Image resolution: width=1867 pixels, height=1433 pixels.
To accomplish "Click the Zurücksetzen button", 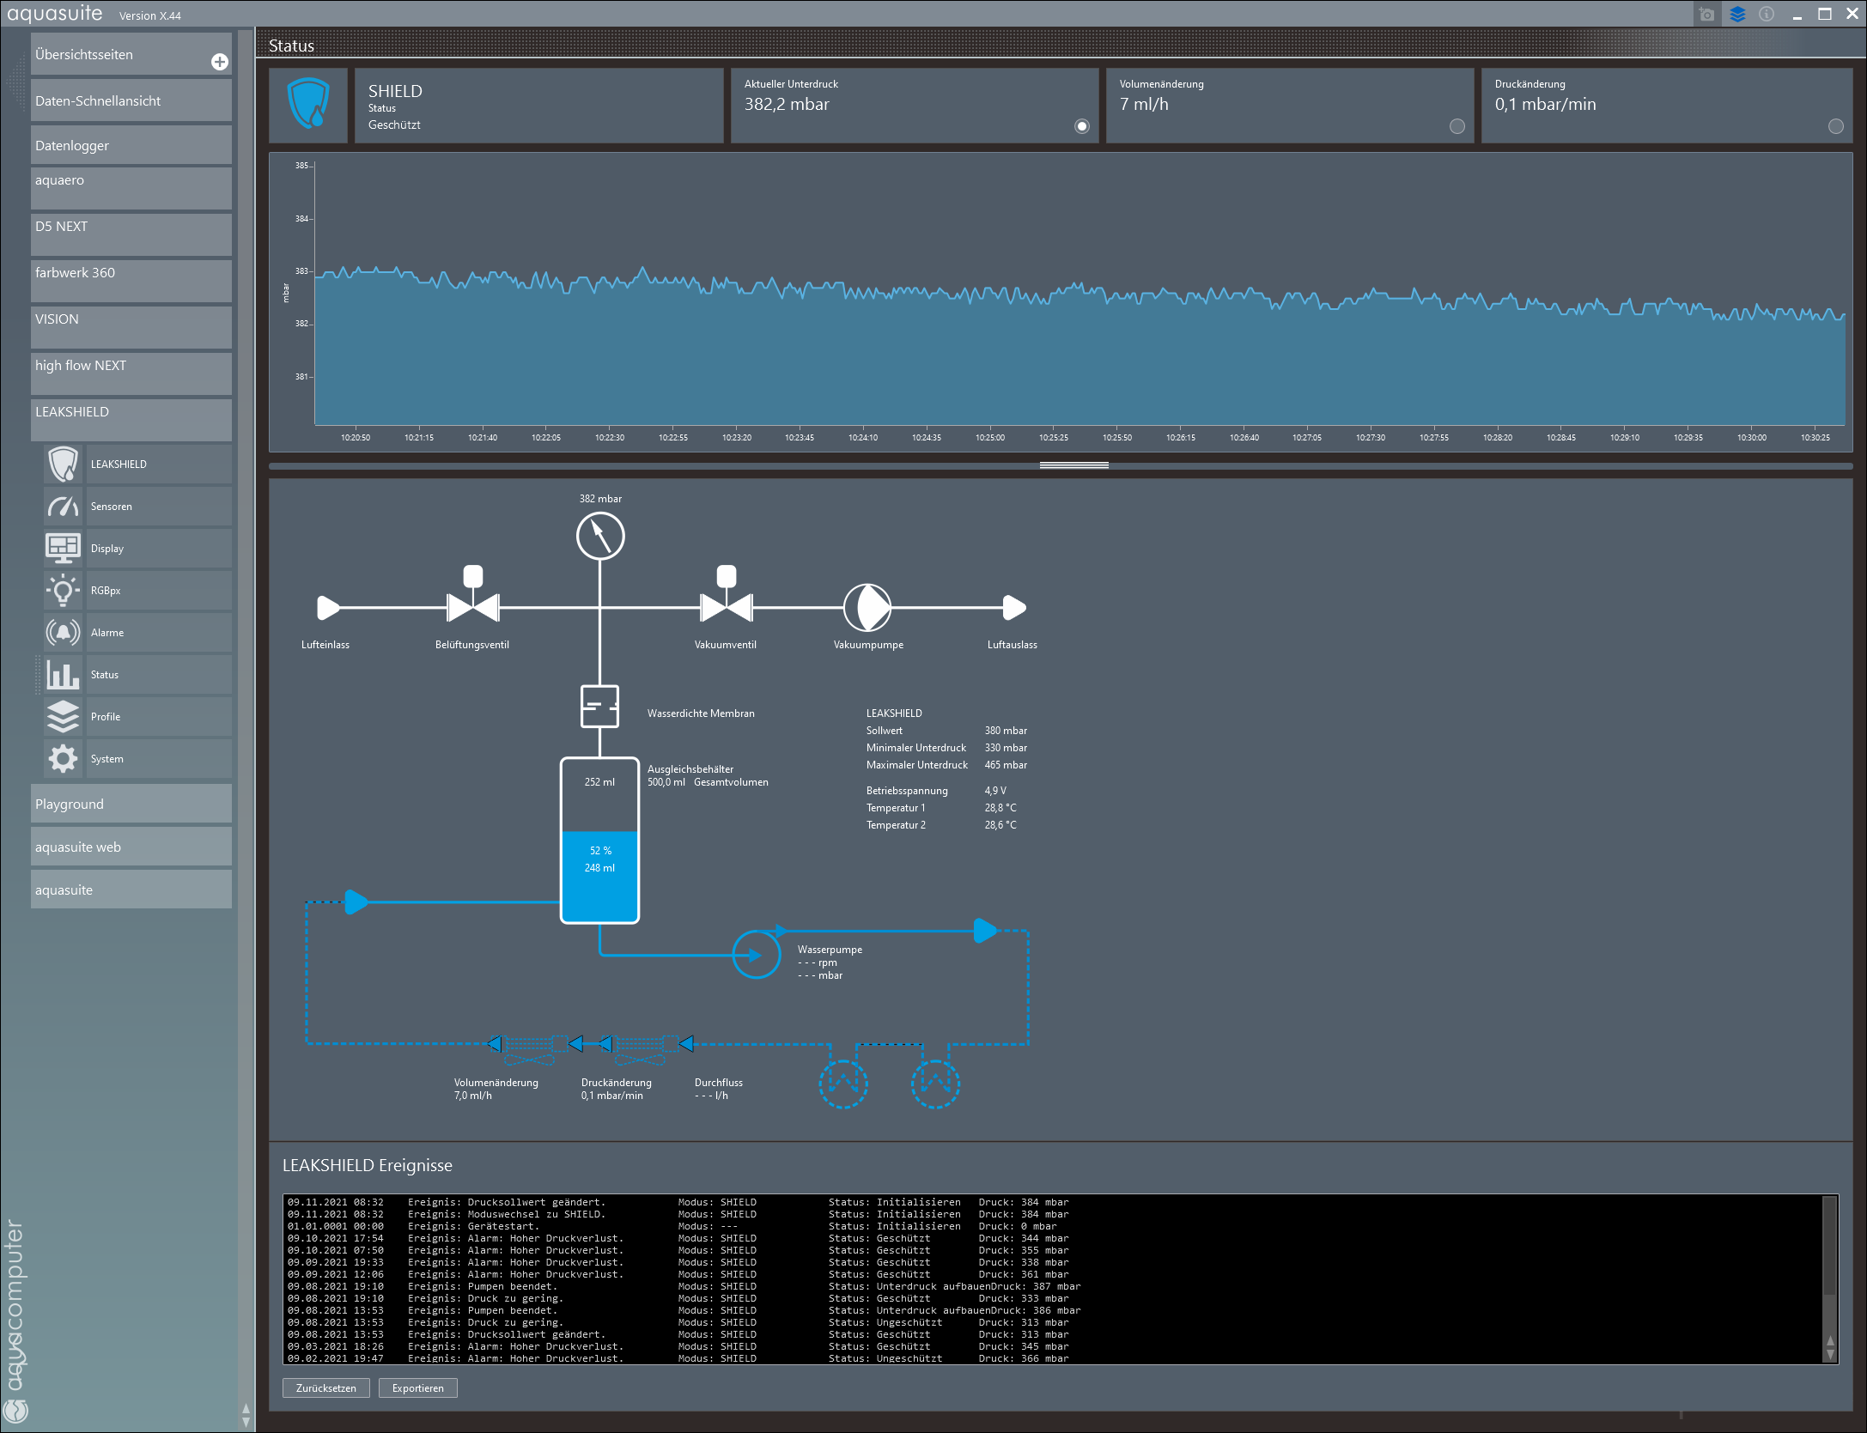I will [326, 1388].
